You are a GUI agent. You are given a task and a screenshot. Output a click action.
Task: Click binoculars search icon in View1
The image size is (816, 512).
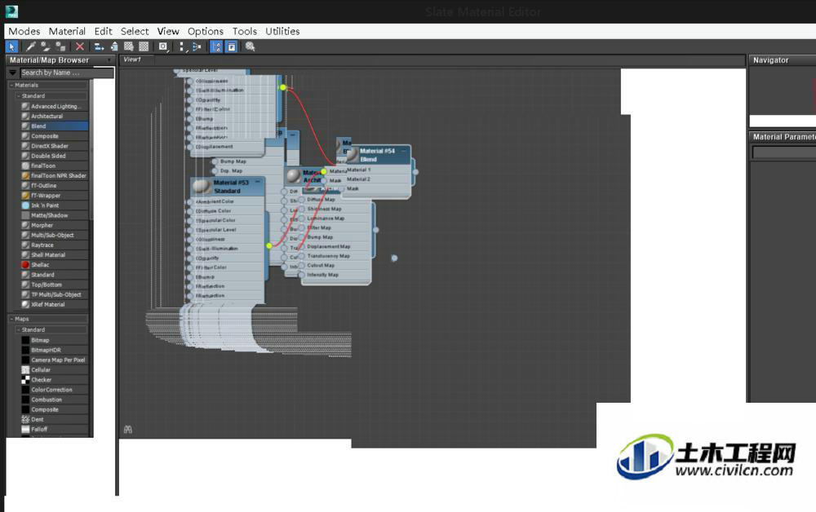(x=128, y=430)
